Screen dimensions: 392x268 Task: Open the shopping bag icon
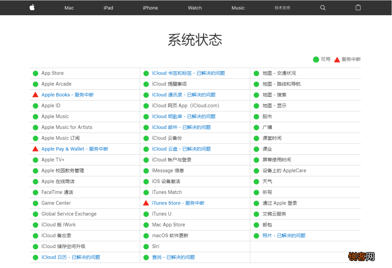(358, 8)
